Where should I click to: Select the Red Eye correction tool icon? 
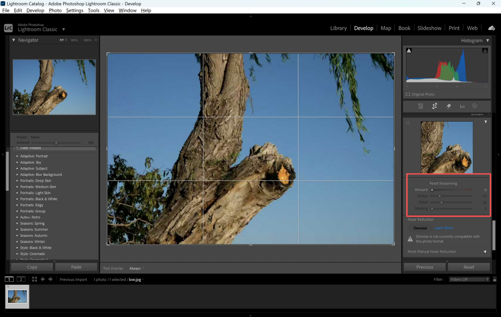pyautogui.click(x=462, y=106)
